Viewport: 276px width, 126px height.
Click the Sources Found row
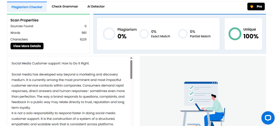[x=22, y=26]
